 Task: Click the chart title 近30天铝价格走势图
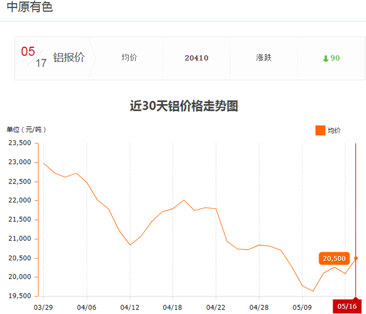click(x=184, y=106)
